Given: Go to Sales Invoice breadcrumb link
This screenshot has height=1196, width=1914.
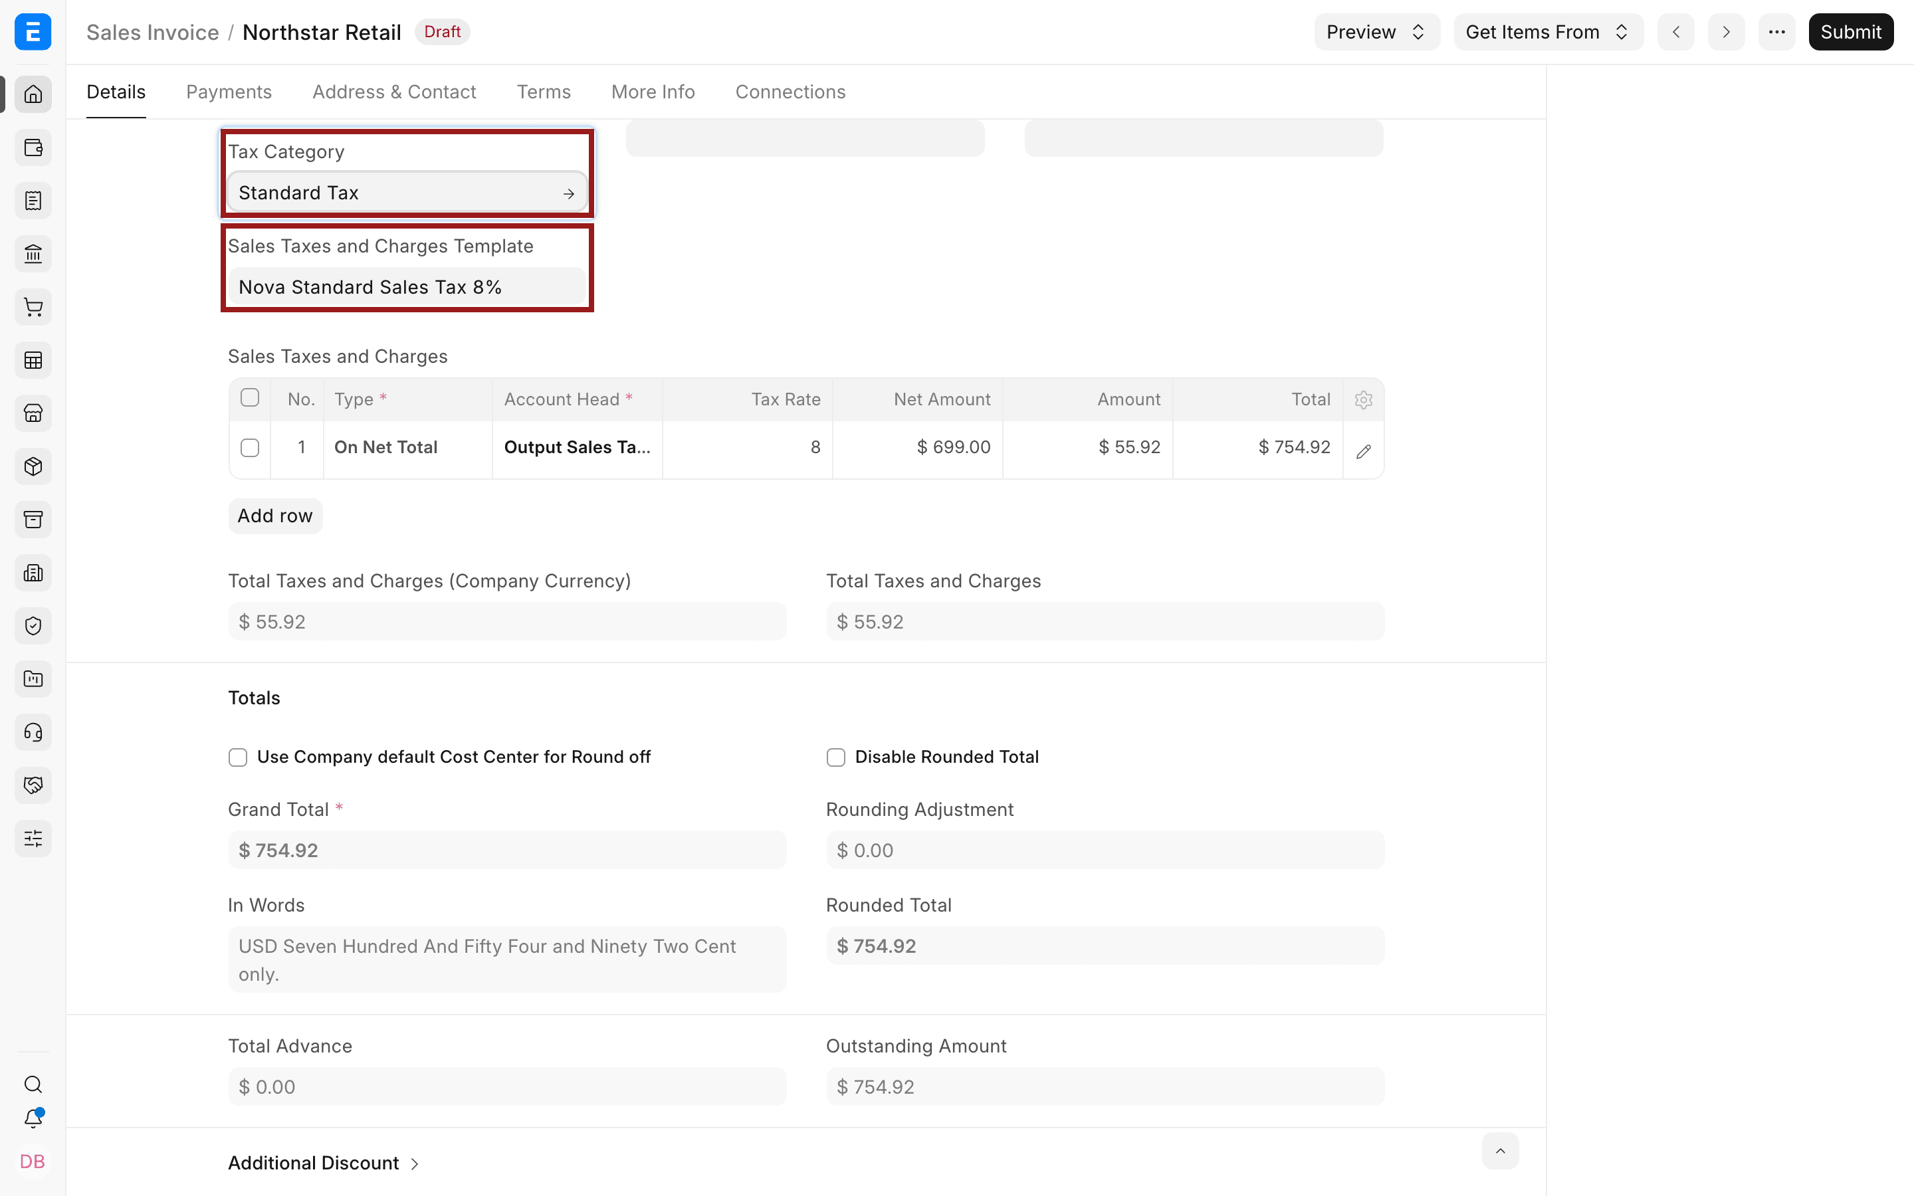Looking at the screenshot, I should point(153,33).
